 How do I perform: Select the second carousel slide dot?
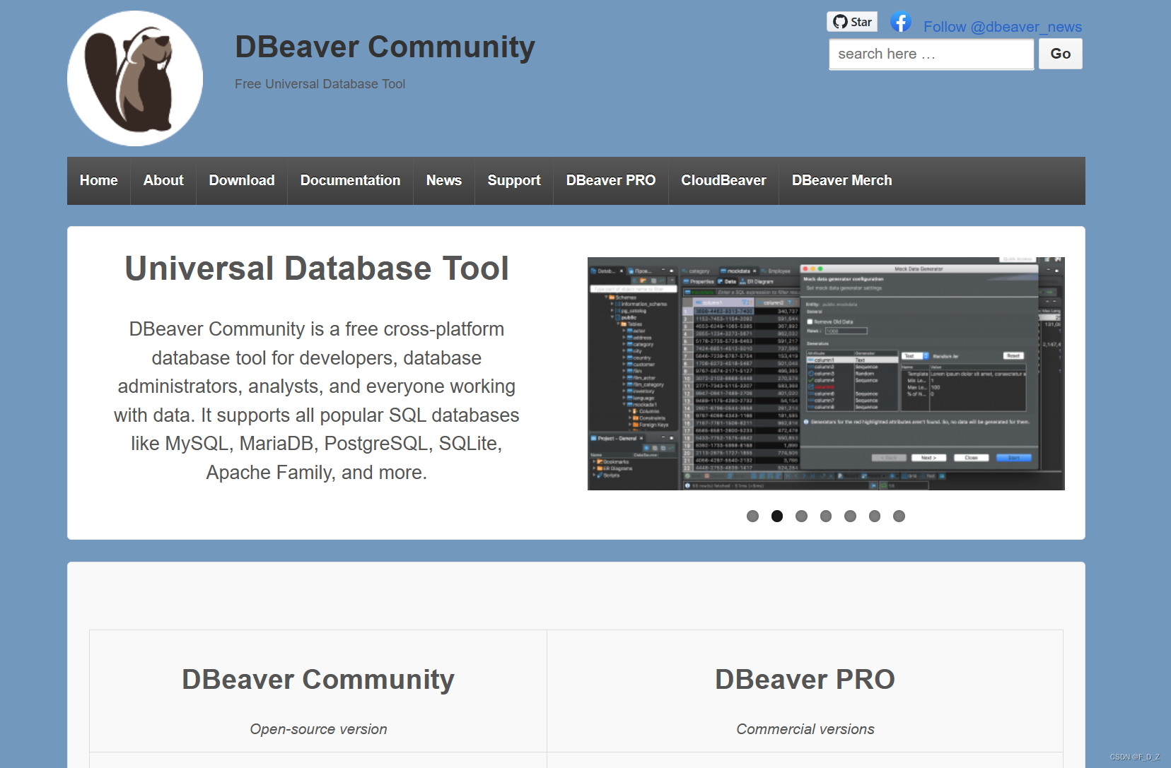(777, 516)
